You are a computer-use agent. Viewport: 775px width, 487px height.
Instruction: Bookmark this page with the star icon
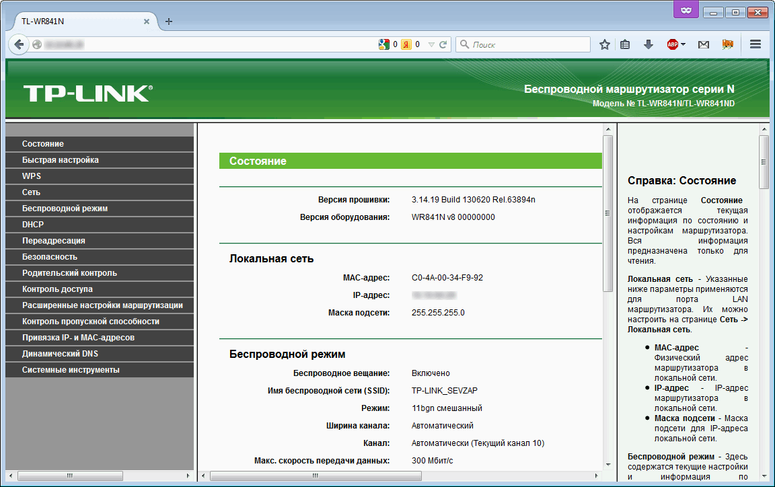[x=604, y=44]
